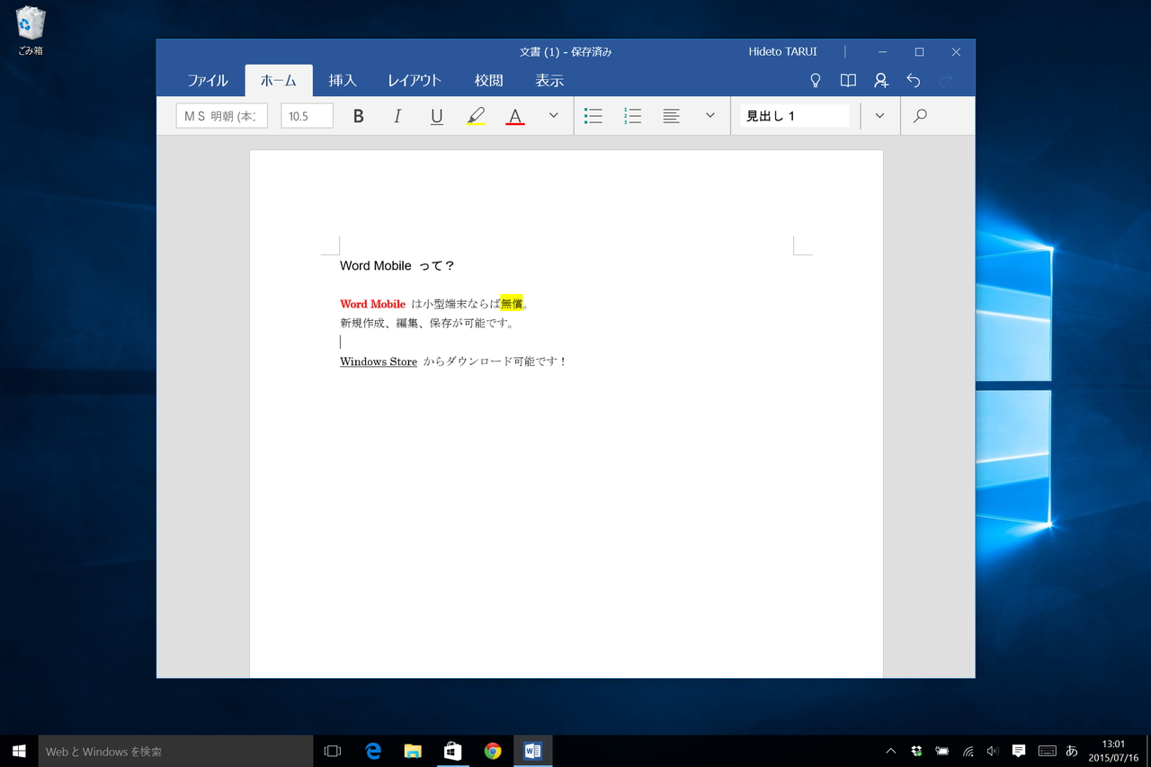Viewport: 1151px width, 767px height.
Task: Switch to reading view via the book icon
Action: pos(847,80)
